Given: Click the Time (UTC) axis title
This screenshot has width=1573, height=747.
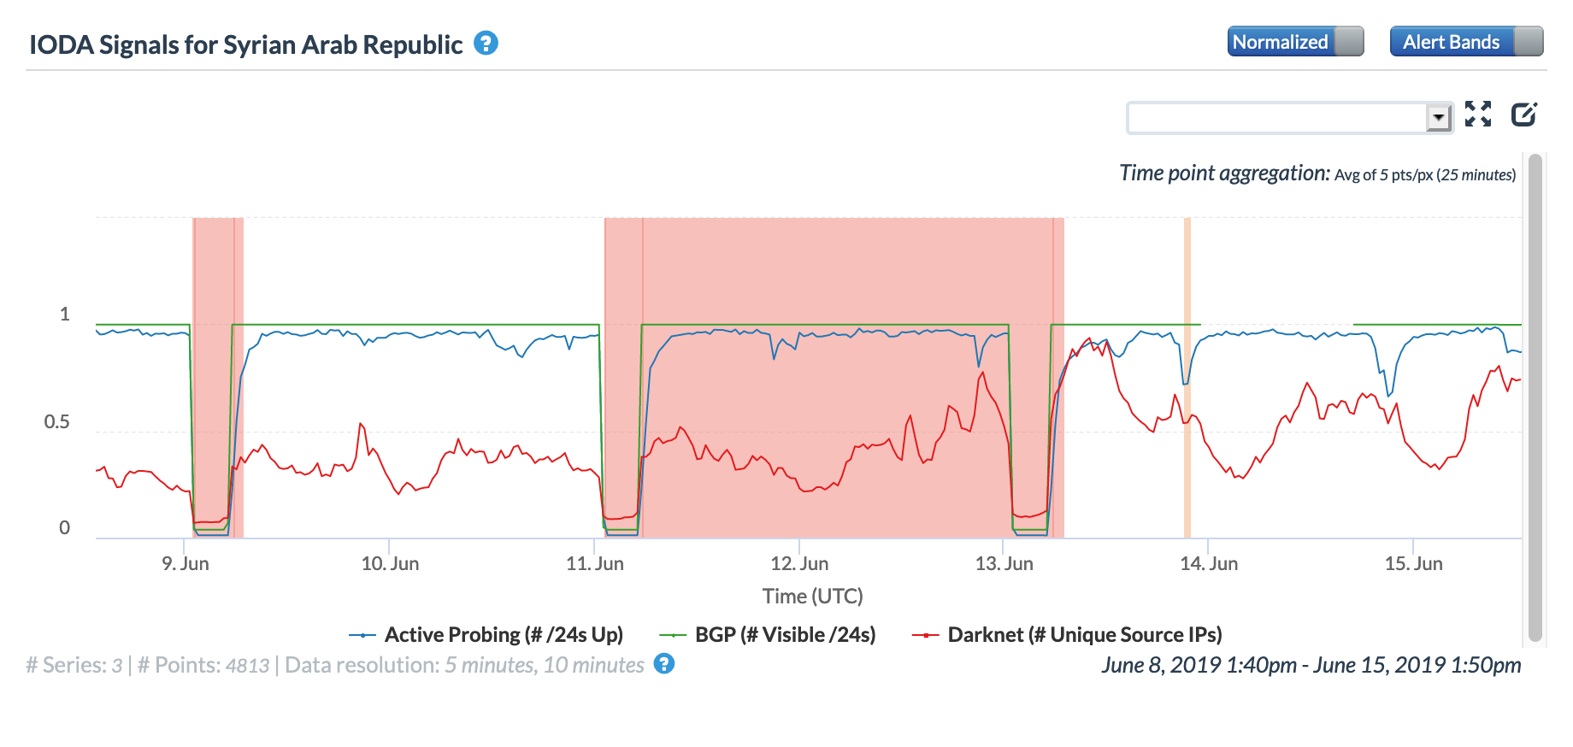Looking at the screenshot, I should 812,596.
